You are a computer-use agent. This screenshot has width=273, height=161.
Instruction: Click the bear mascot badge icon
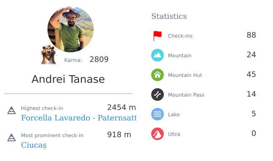pos(48,55)
